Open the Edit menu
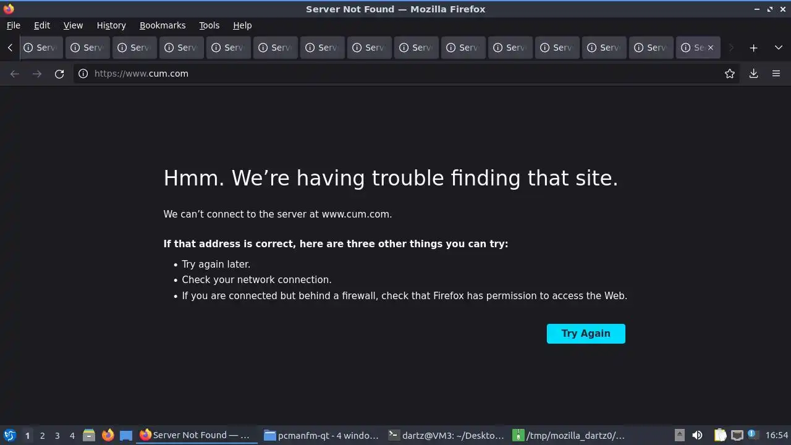The width and height of the screenshot is (791, 445). (42, 25)
